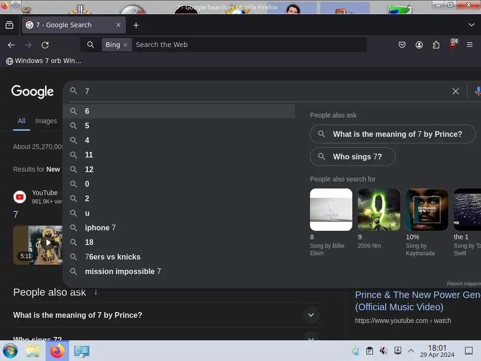Select the suggestion '11'
Image resolution: width=481 pixels, height=361 pixels.
(179, 155)
